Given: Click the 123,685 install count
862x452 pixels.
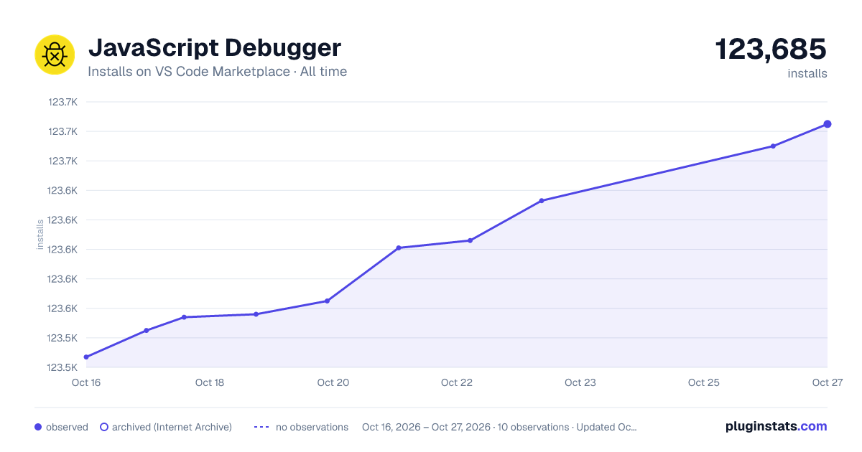Looking at the screenshot, I should point(771,50).
